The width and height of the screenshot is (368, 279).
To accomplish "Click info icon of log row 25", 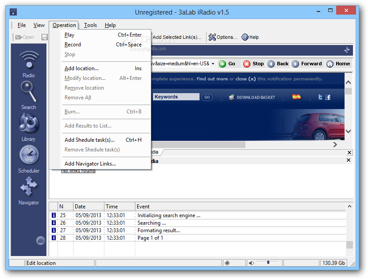I will [x=54, y=215].
